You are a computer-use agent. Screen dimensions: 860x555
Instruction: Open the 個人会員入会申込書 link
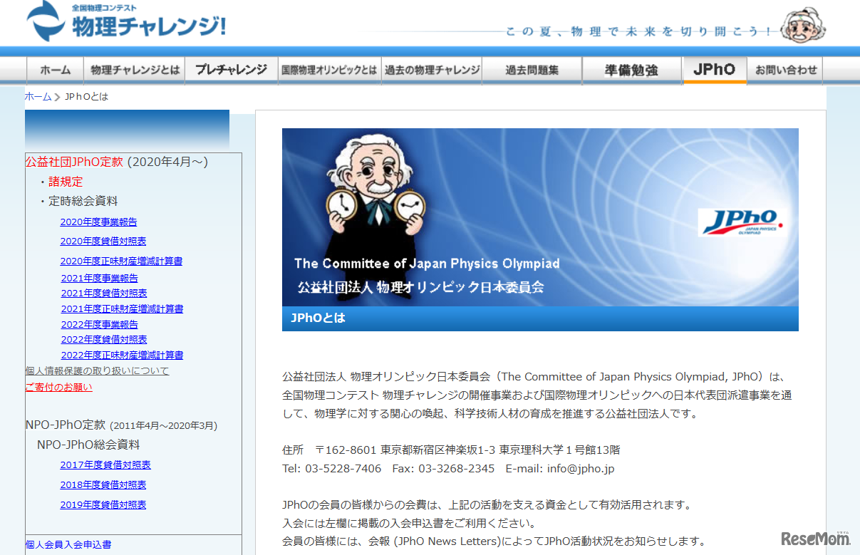[x=68, y=544]
